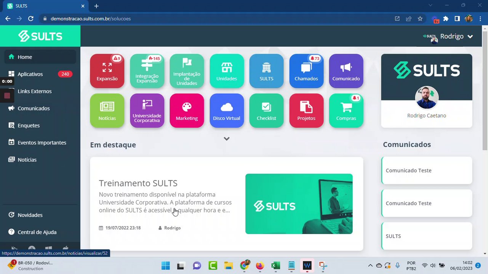Open the Compras app tile

click(346, 110)
